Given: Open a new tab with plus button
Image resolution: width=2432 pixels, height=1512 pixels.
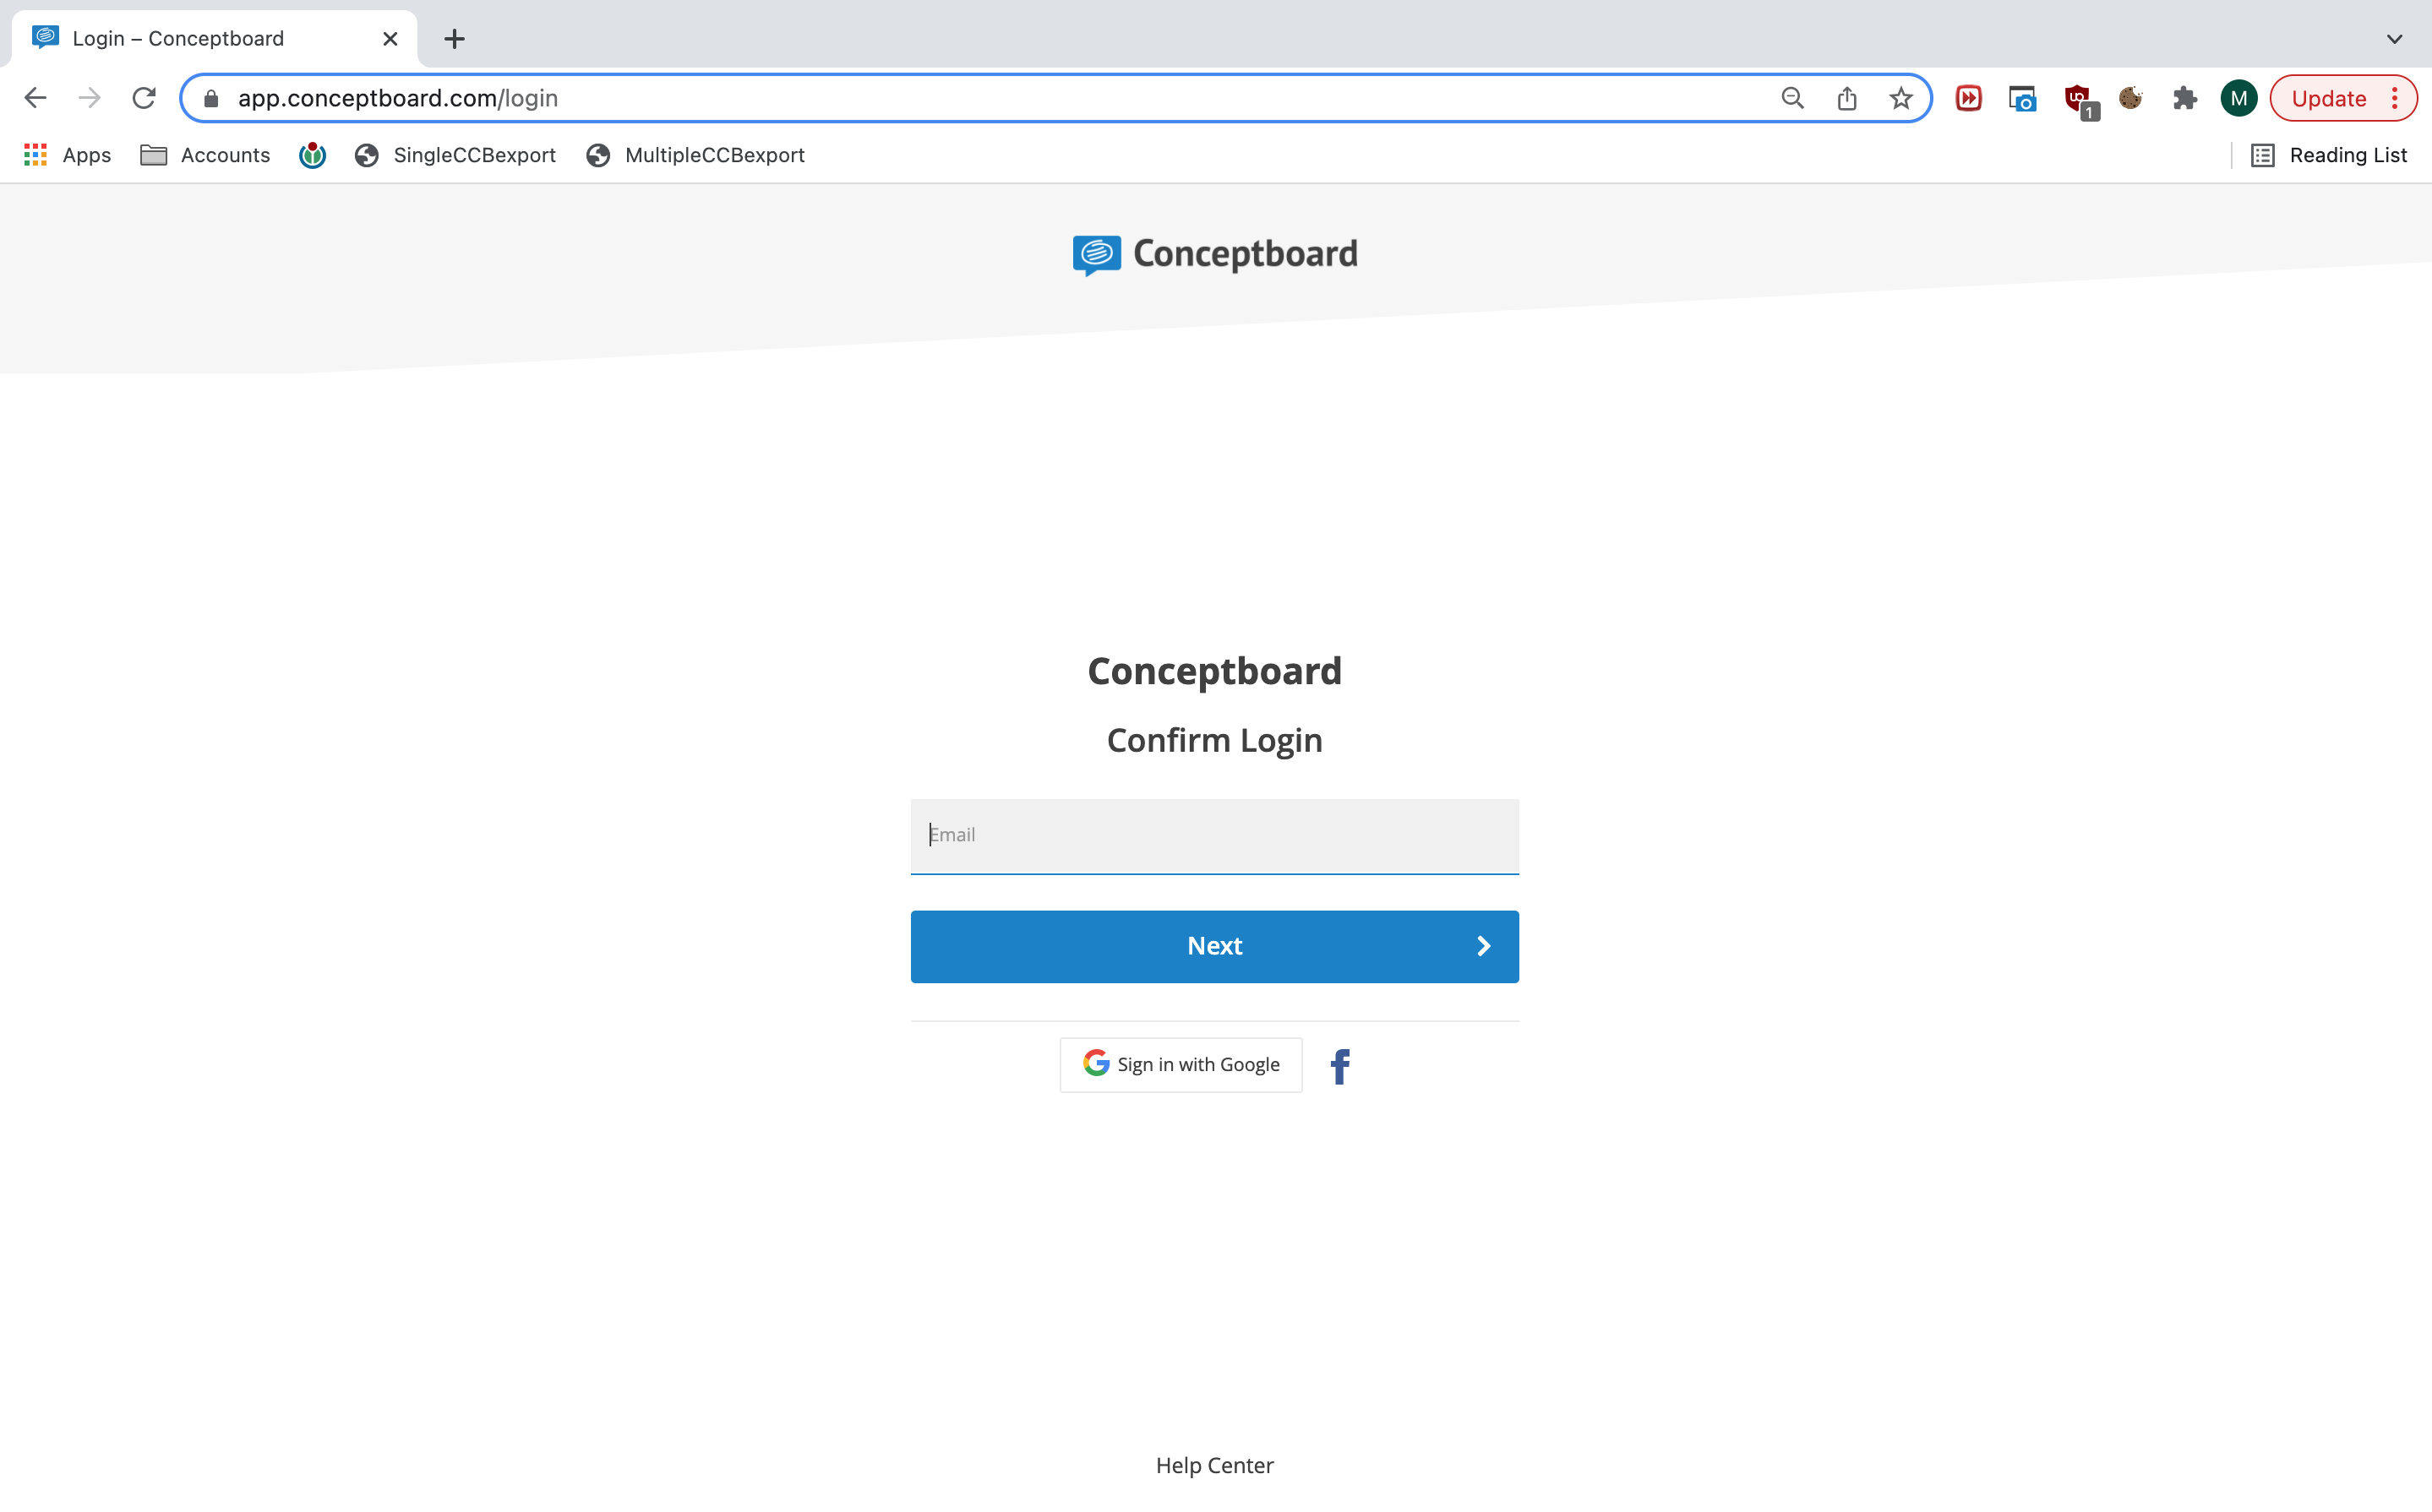Looking at the screenshot, I should (454, 39).
